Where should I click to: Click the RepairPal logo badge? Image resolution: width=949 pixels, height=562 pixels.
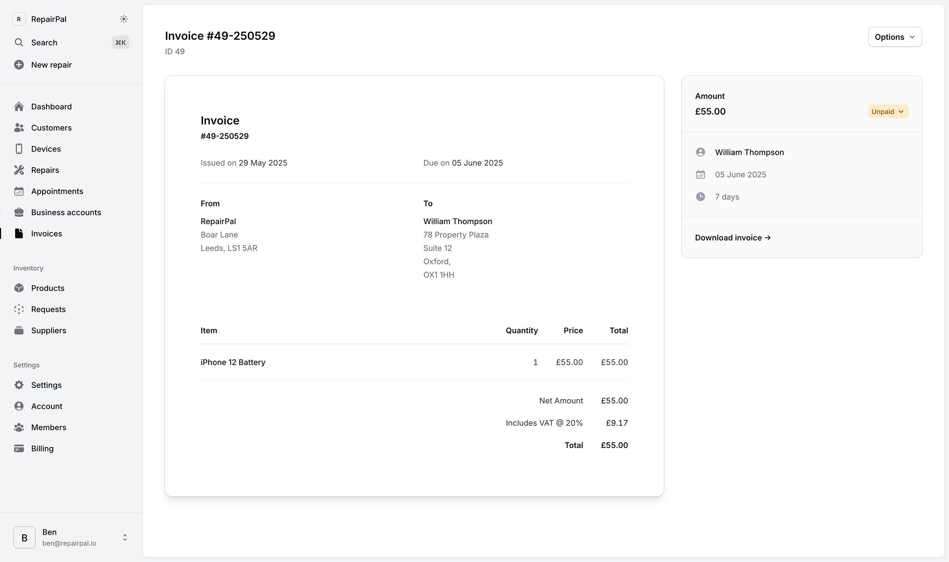coord(19,19)
